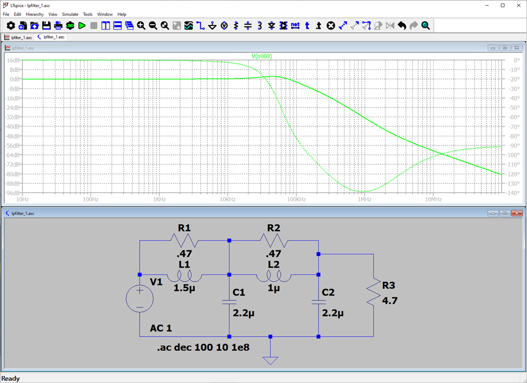Click the net label tool

(295, 26)
